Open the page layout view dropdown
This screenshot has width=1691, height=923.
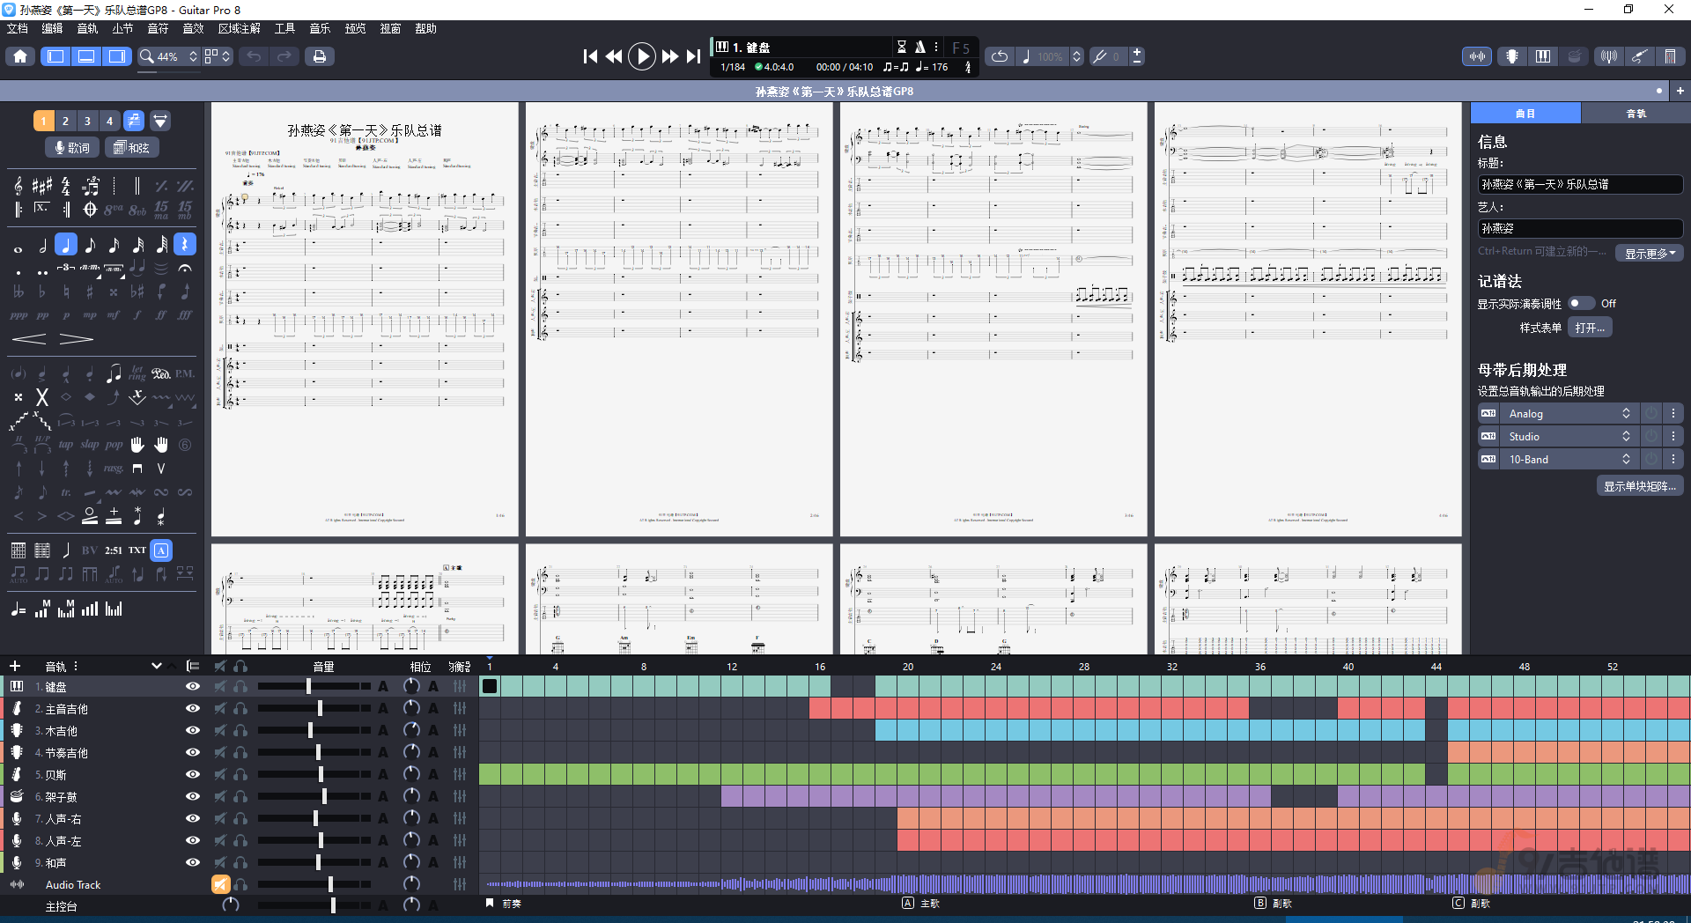(x=218, y=56)
